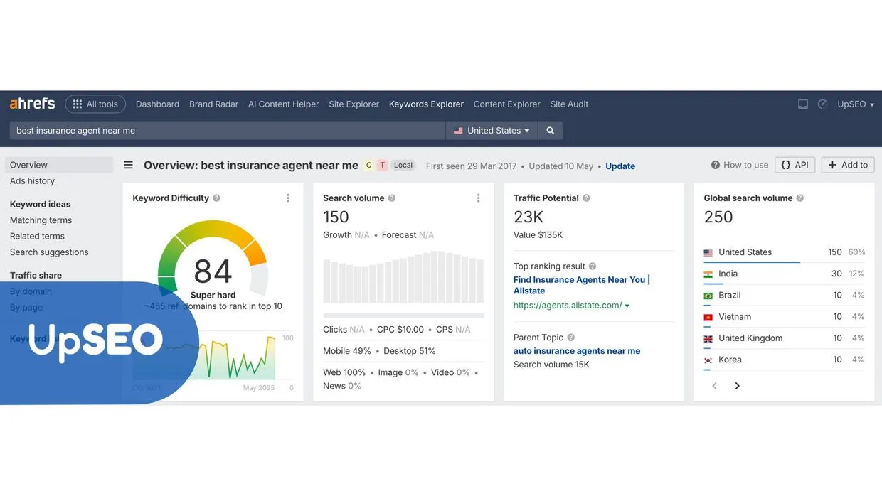Open Content Explorer from the navigation bar

(x=506, y=104)
